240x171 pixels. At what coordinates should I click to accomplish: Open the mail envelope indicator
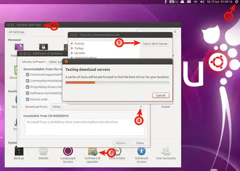189,2
